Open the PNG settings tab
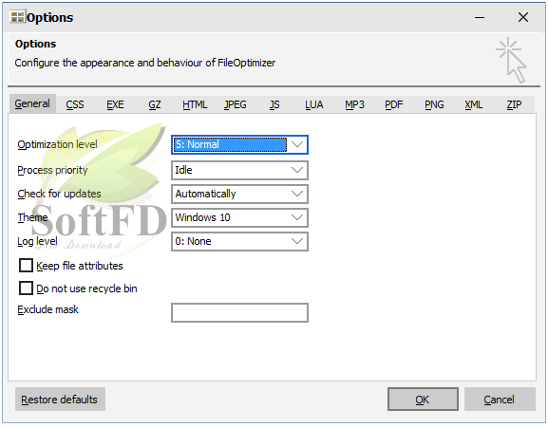This screenshot has width=548, height=428. click(x=434, y=104)
